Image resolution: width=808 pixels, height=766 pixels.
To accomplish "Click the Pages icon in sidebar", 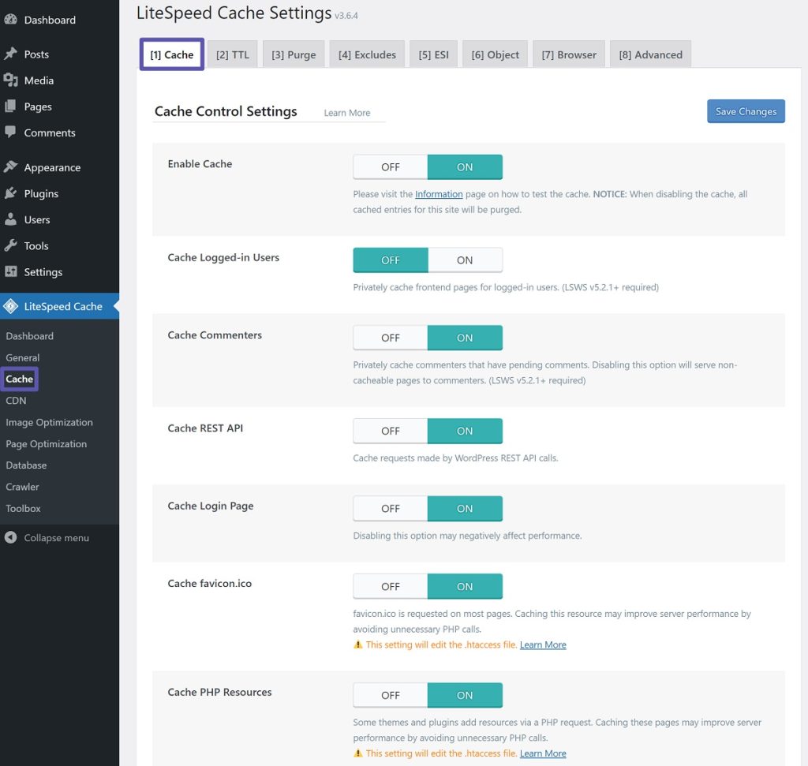I will (10, 106).
